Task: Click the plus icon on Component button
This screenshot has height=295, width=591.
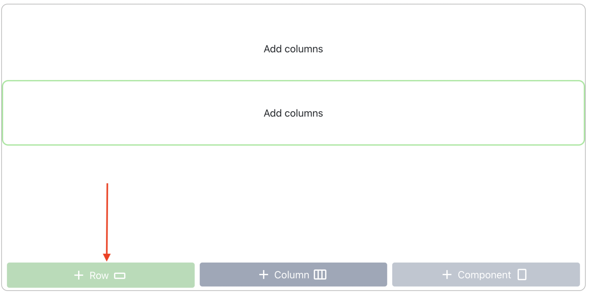Action: [447, 275]
